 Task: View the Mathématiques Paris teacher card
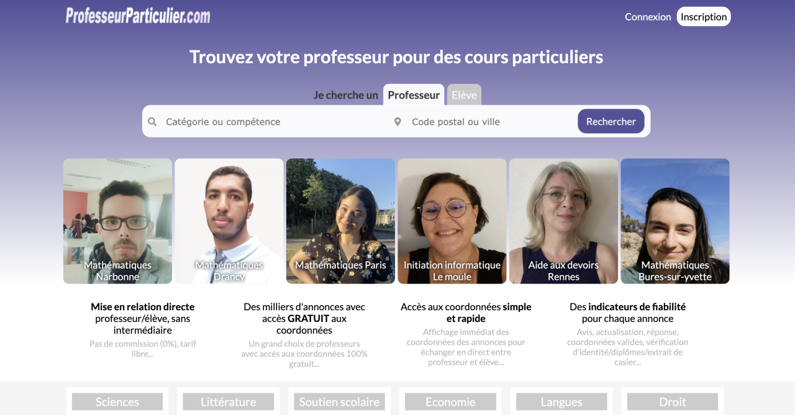[x=340, y=221]
